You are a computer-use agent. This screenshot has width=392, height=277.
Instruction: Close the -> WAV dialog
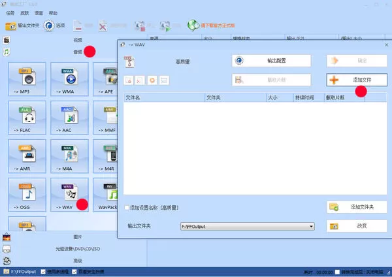[387, 44]
